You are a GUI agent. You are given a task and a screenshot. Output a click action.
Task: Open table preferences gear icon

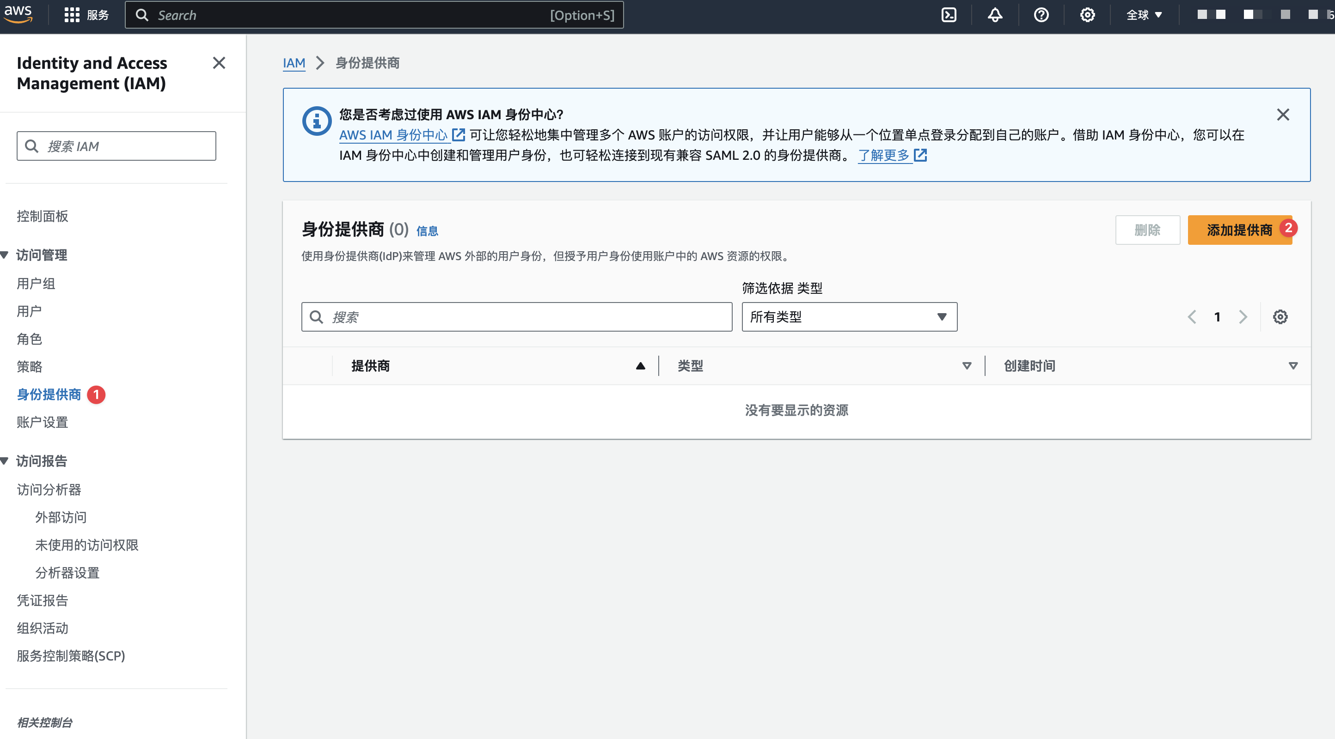(x=1280, y=317)
